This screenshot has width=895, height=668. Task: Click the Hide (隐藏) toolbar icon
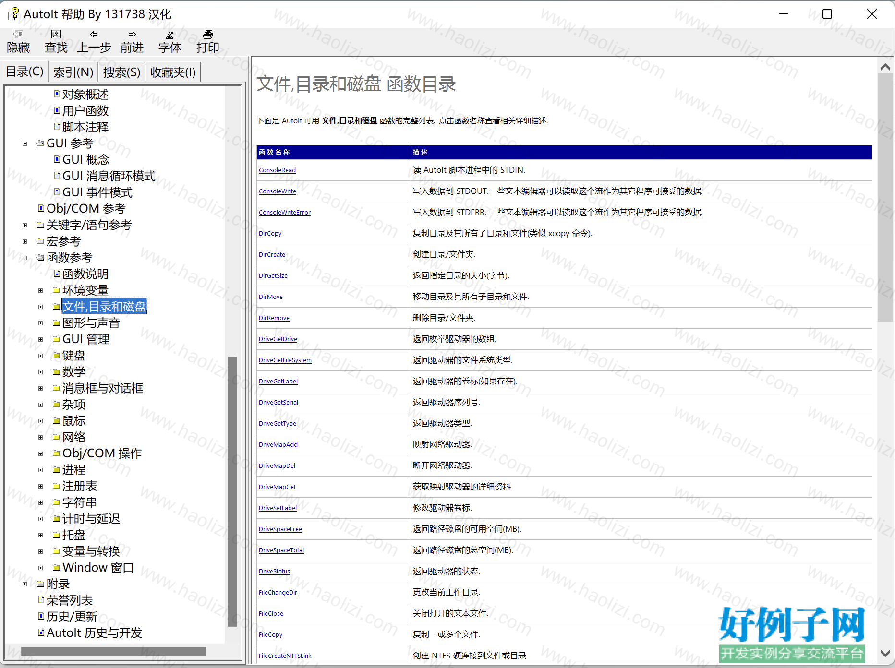19,34
